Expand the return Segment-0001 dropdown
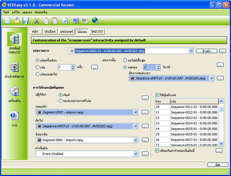Viewport: 231px width, 176px height. (136, 140)
